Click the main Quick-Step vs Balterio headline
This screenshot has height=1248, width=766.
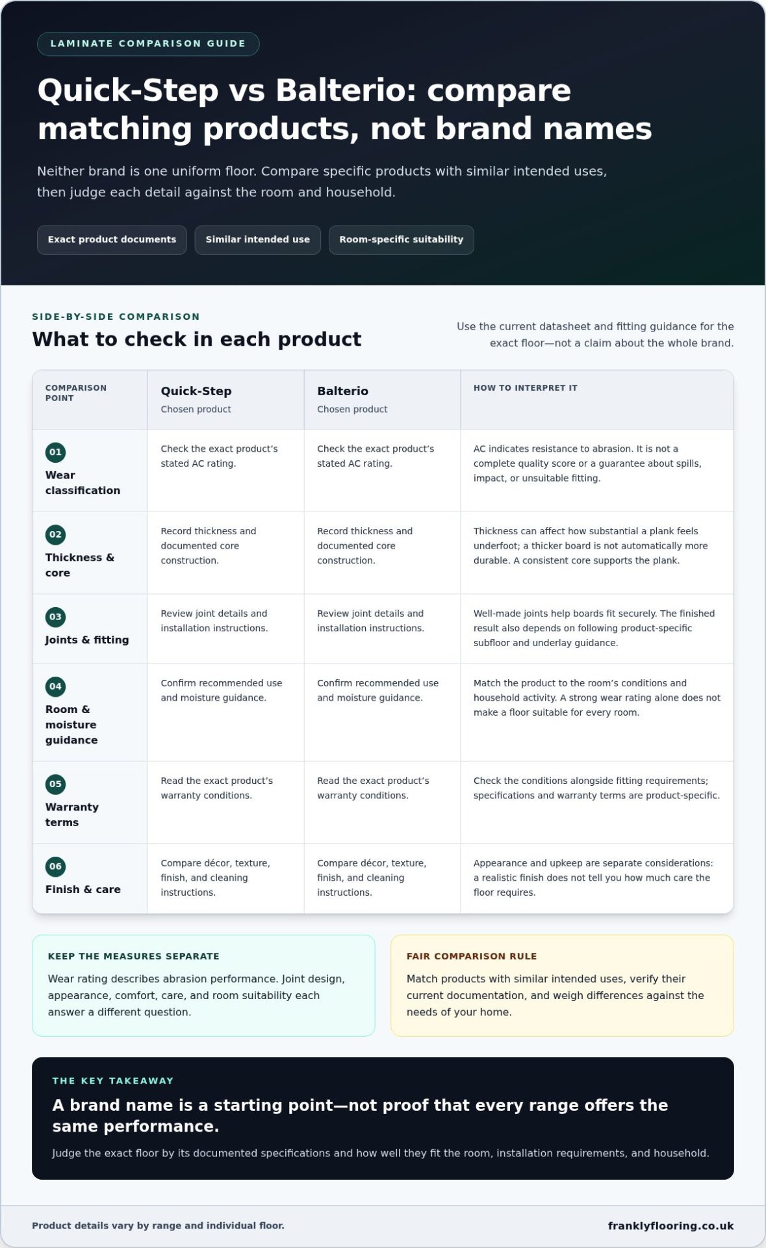(x=344, y=109)
